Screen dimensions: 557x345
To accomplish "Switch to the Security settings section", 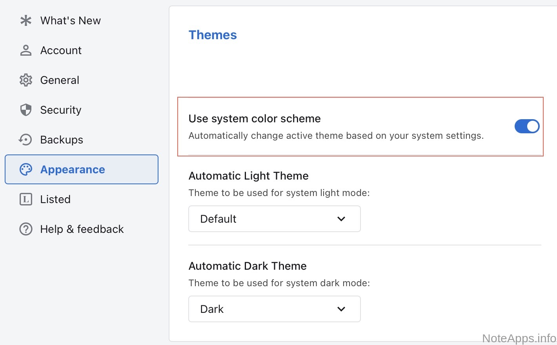I will tap(61, 110).
